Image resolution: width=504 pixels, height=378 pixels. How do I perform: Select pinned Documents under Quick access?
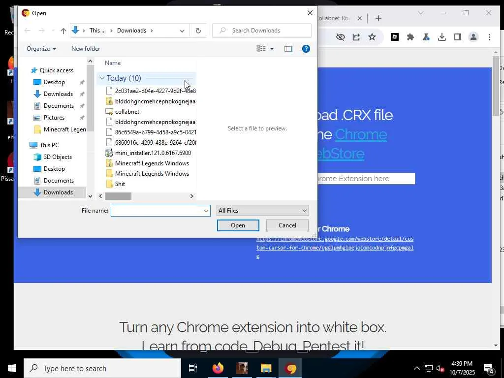click(59, 106)
